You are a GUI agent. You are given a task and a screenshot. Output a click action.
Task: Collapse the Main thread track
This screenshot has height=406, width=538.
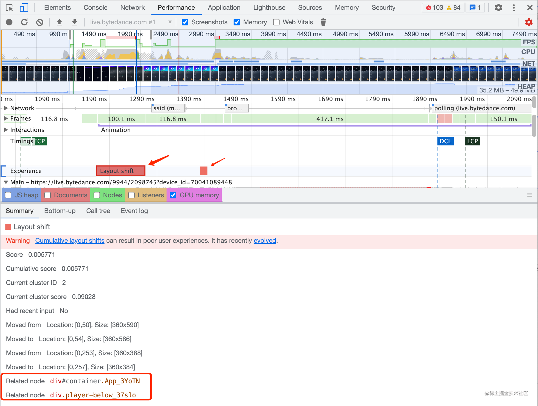(6, 182)
